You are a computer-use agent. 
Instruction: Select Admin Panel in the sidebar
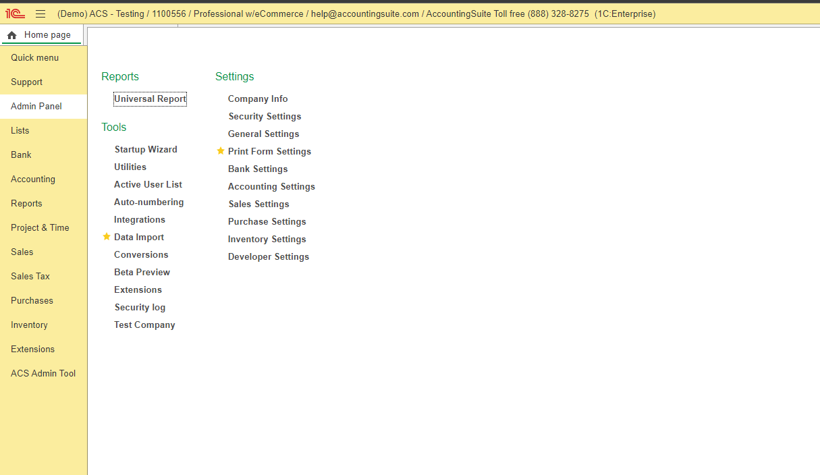tap(44, 107)
